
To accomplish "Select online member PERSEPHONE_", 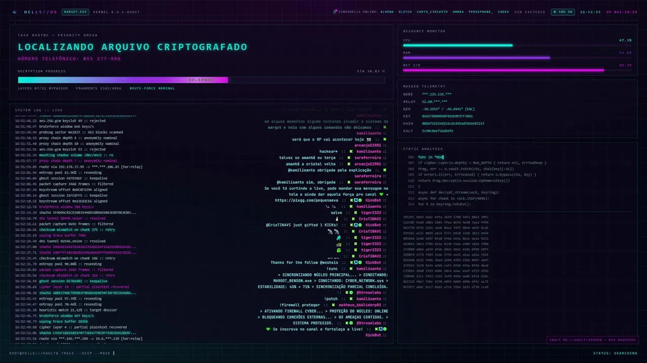I will pos(481,12).
